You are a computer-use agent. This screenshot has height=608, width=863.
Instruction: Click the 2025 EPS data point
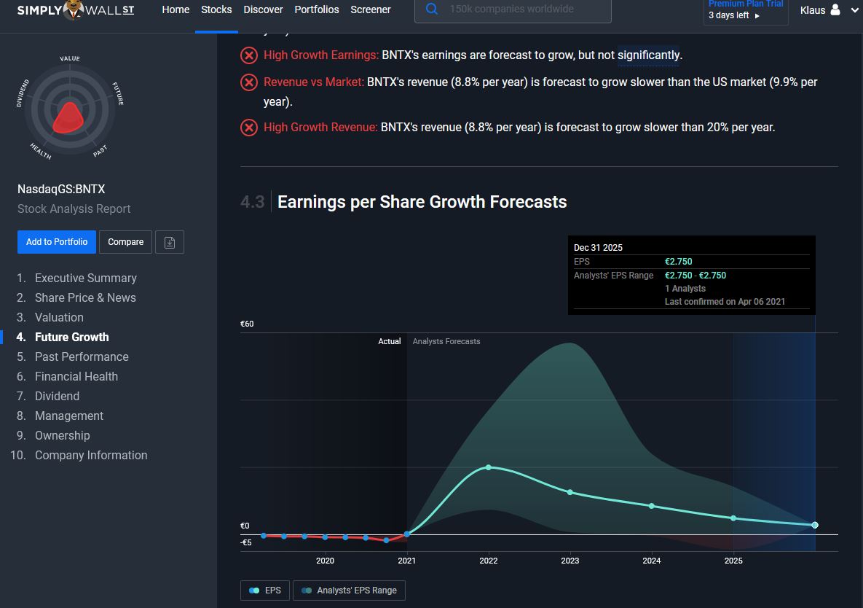[x=733, y=518]
